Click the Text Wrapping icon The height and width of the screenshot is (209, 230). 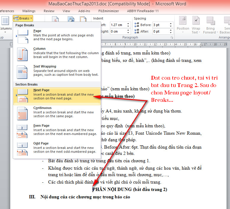pyautogui.click(x=22, y=72)
